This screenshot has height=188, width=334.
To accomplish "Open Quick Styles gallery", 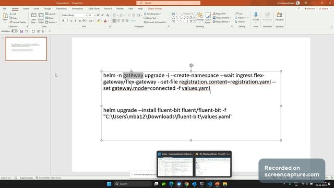I will [x=208, y=18].
